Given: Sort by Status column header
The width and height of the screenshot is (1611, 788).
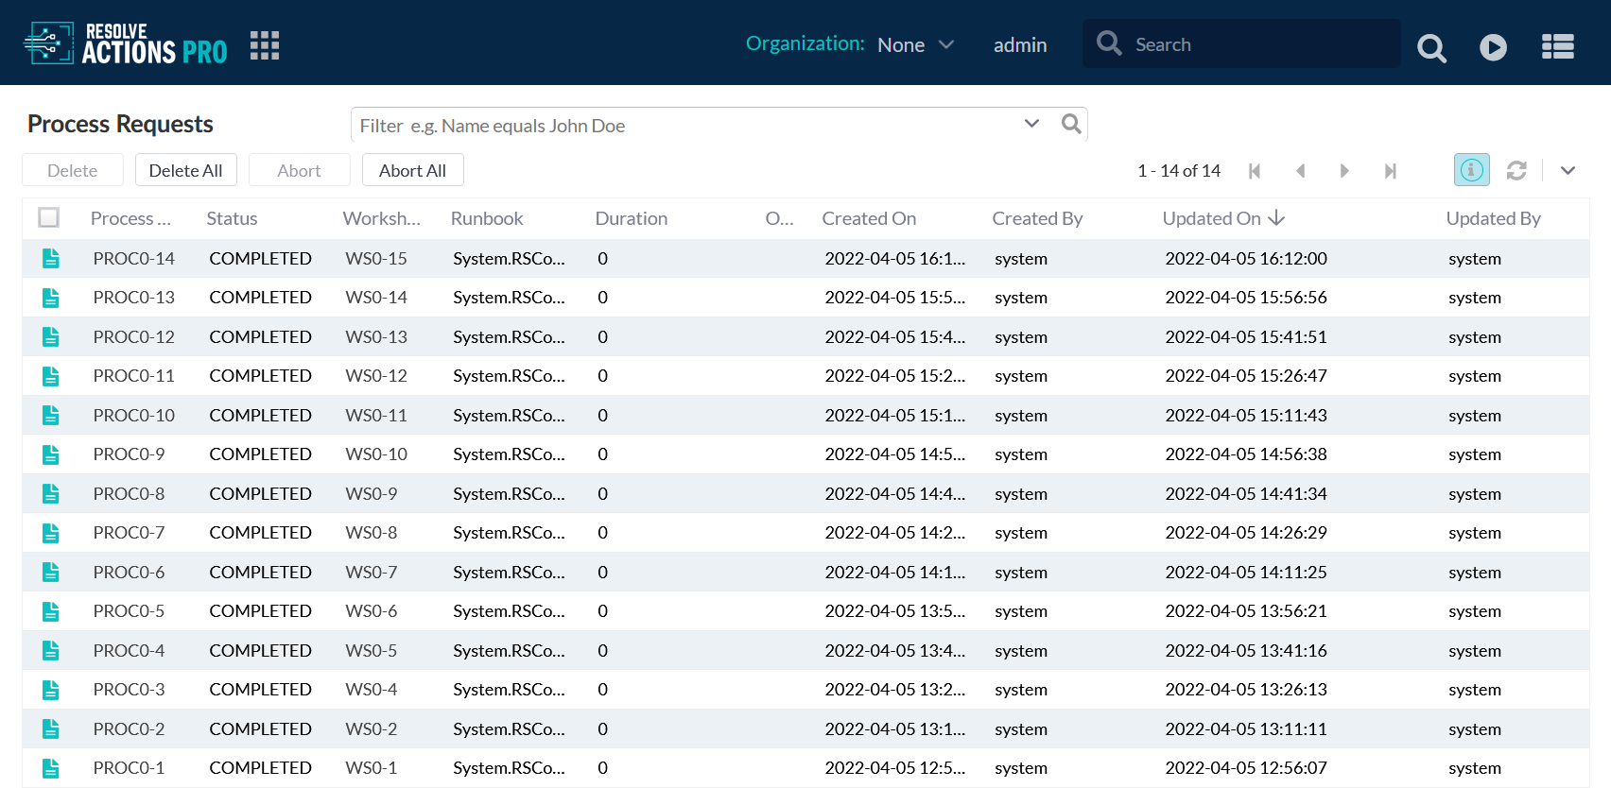Looking at the screenshot, I should pos(232,218).
